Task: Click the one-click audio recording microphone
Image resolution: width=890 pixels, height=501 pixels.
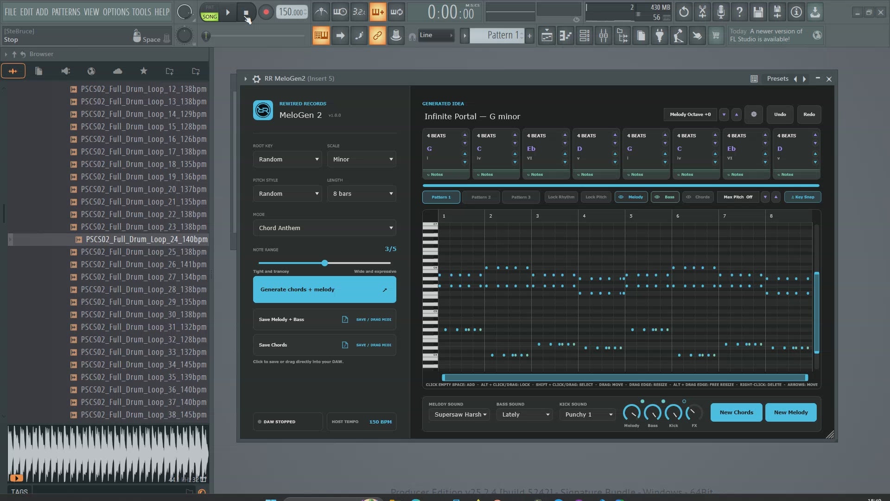Action: (x=721, y=12)
